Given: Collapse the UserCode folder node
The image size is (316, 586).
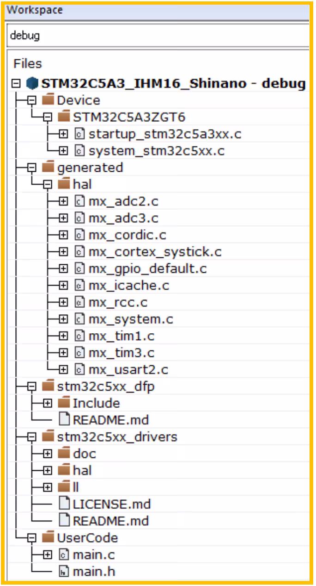Looking at the screenshot, I should (32, 538).
